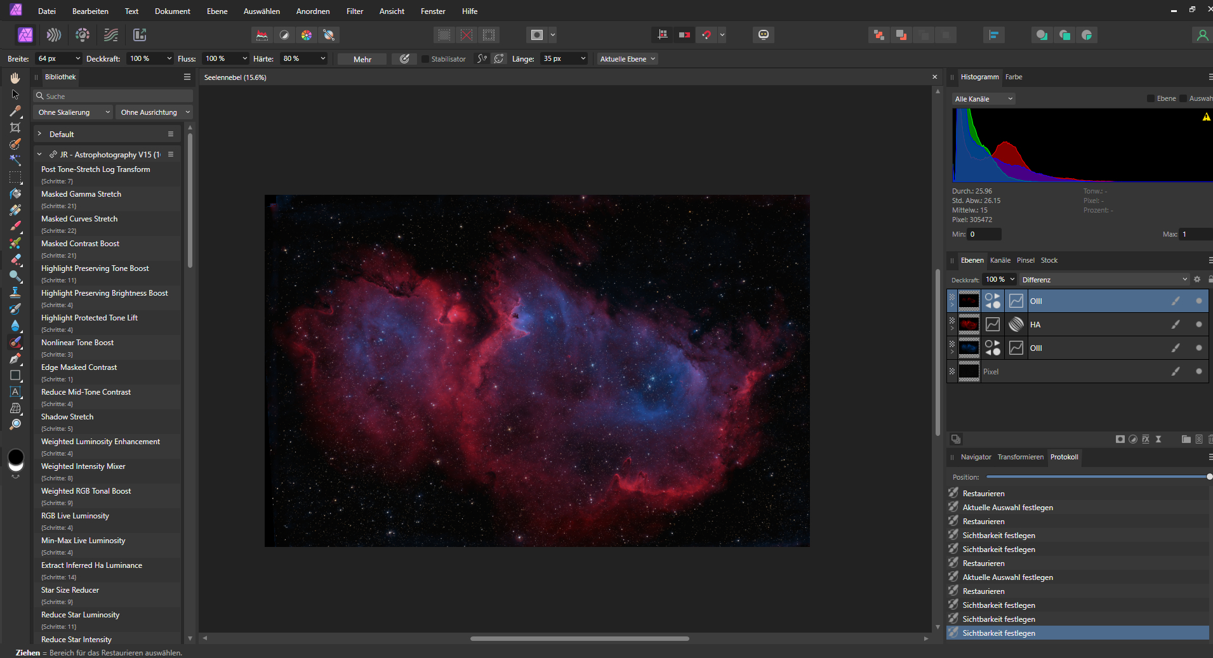Image resolution: width=1213 pixels, height=658 pixels.
Task: Open the Differenz blend mode dropdown
Action: (x=1104, y=279)
